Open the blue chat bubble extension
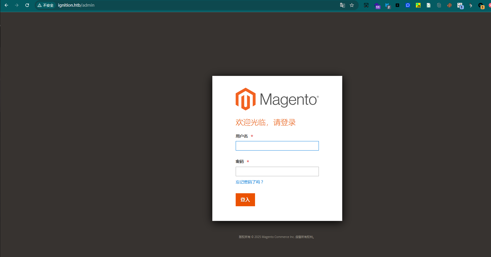Image resolution: width=491 pixels, height=257 pixels. pyautogui.click(x=408, y=5)
